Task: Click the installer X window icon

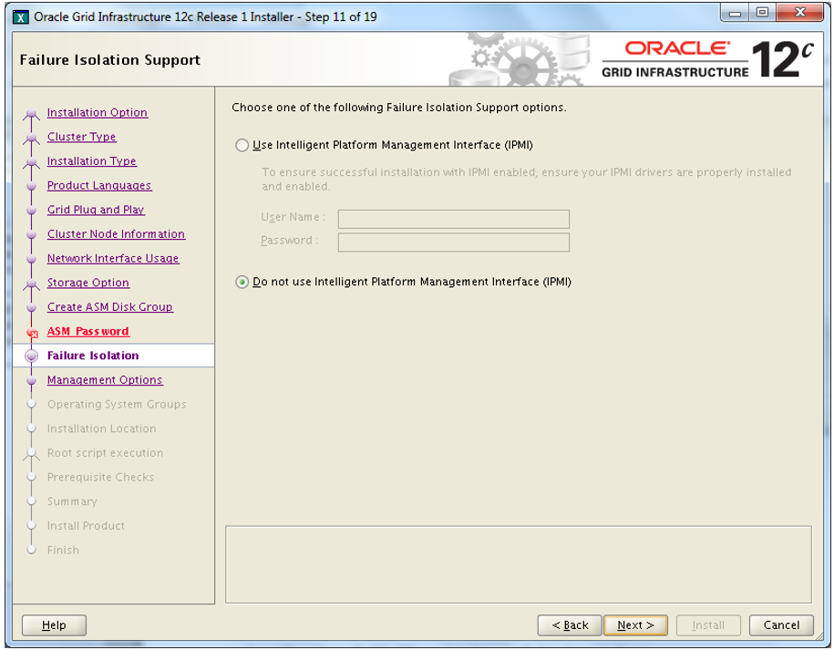Action: [21, 17]
